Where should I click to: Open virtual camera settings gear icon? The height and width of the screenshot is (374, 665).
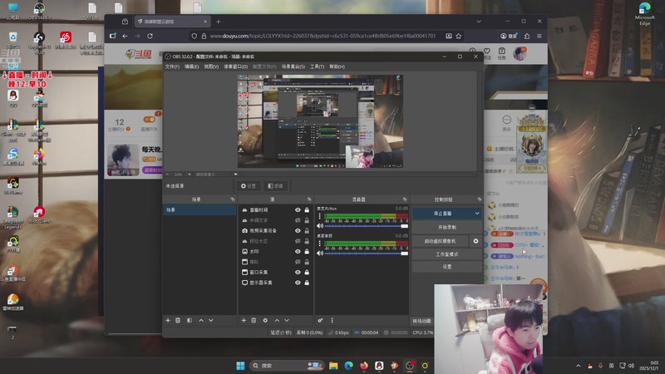pyautogui.click(x=475, y=240)
